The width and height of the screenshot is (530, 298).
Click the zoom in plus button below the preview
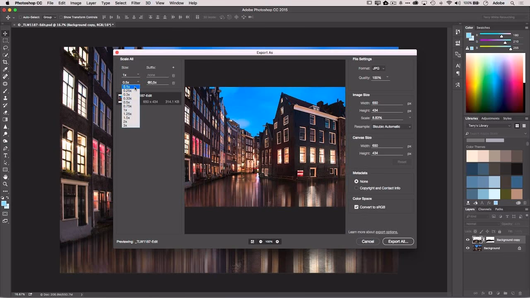coord(277,241)
